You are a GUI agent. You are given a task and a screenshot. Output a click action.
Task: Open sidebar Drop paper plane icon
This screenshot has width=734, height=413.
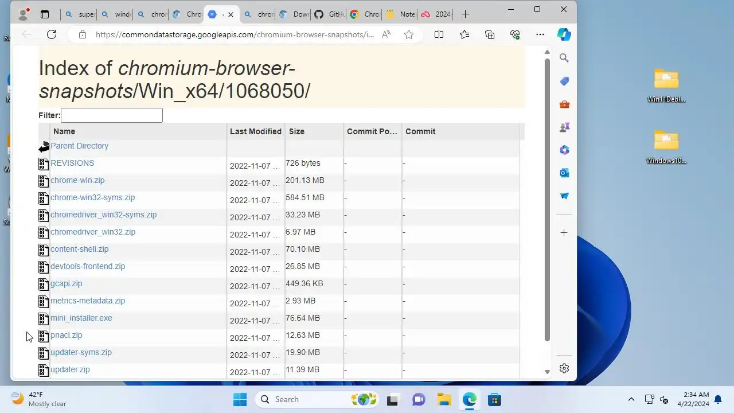(x=564, y=196)
